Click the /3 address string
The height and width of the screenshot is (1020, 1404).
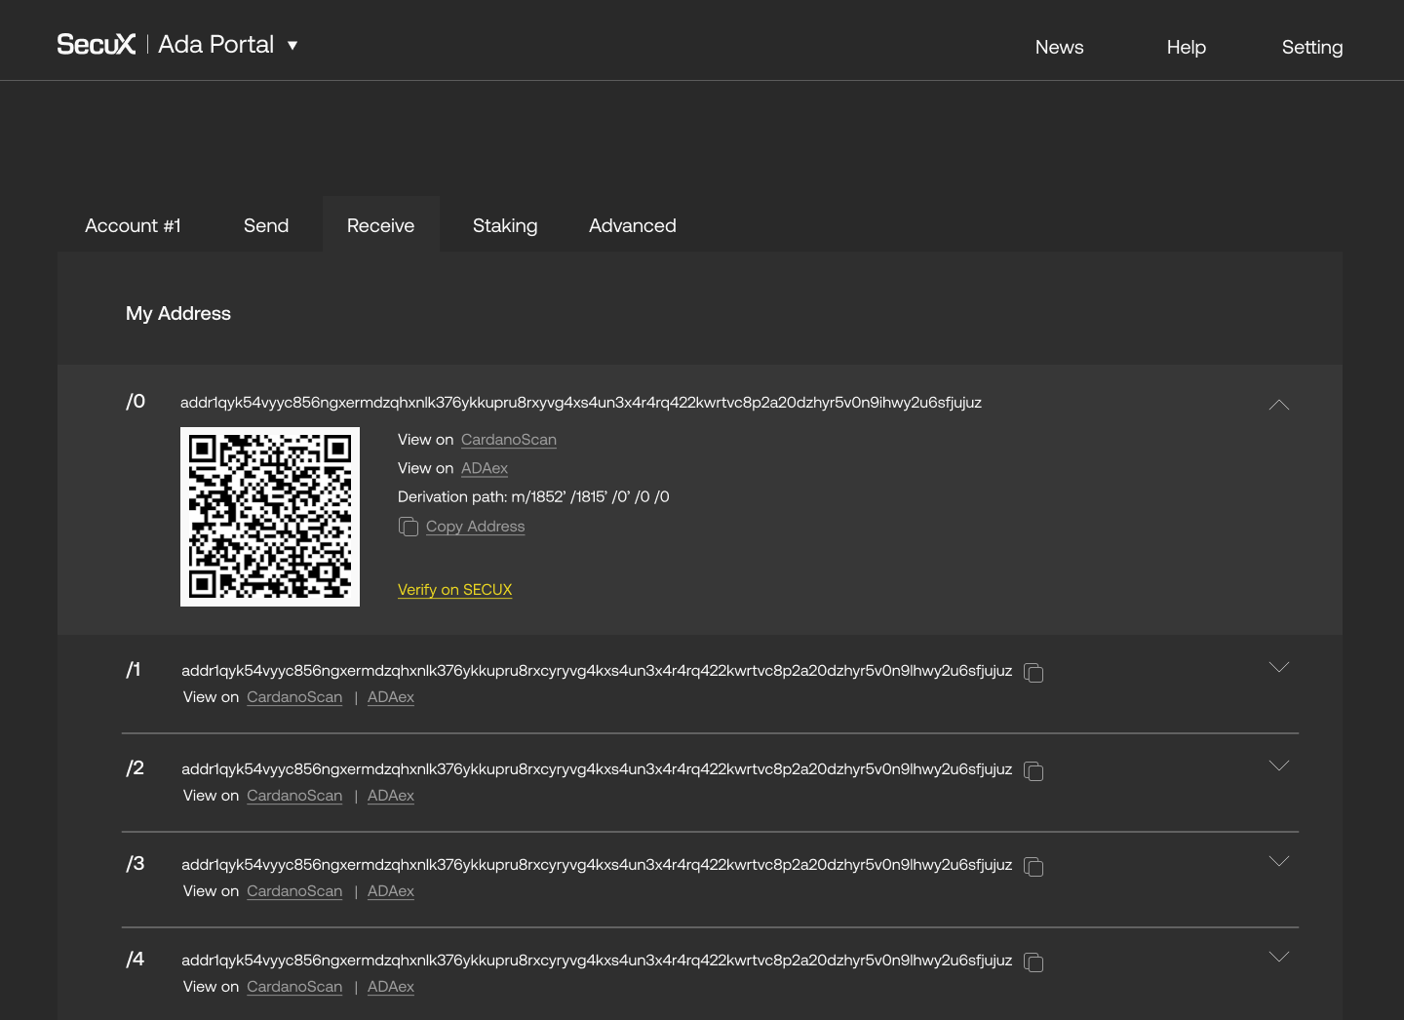[597, 865]
